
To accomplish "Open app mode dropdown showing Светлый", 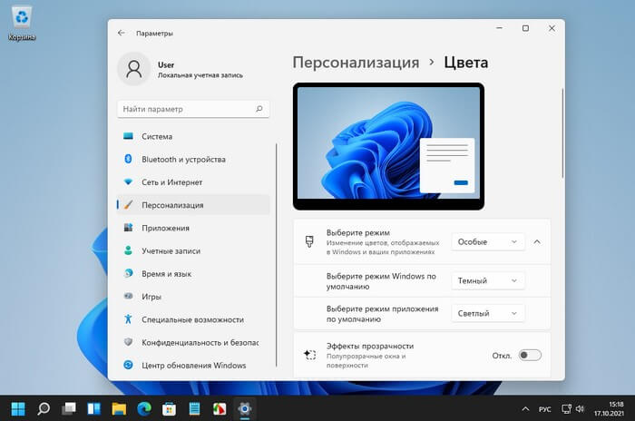I will pos(488,313).
